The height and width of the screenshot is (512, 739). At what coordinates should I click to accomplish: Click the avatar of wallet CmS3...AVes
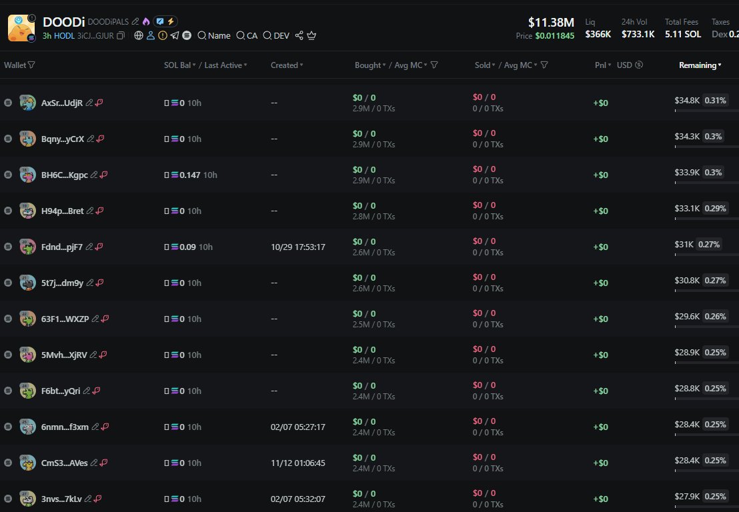27,463
